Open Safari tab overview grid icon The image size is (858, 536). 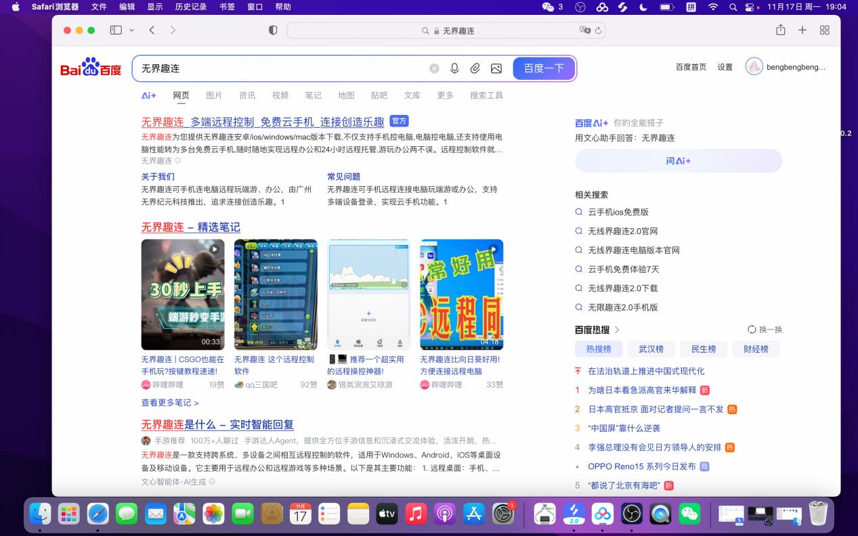click(825, 30)
